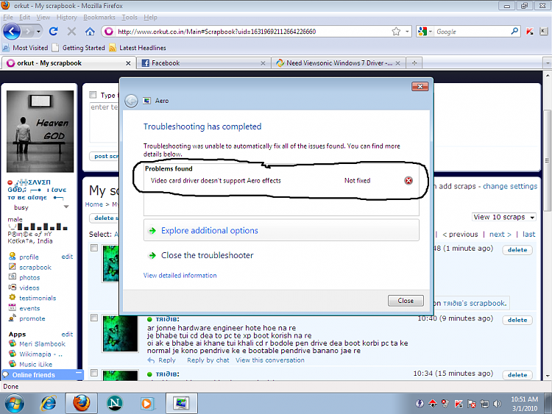The image size is (552, 414).
Task: Open Windows Start orb
Action: tap(15, 404)
